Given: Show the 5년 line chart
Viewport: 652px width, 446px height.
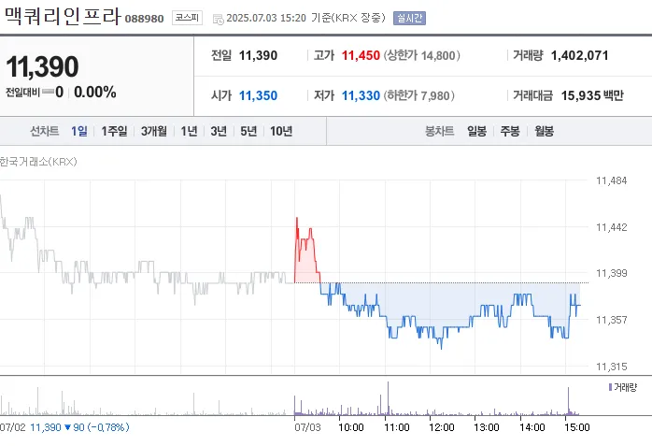Looking at the screenshot, I should (x=248, y=132).
